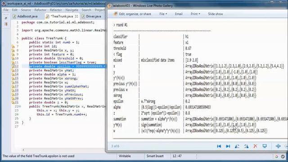Click the line 'public static int numb = 1;'
The width and height of the screenshot is (288, 162).
click(x=54, y=42)
